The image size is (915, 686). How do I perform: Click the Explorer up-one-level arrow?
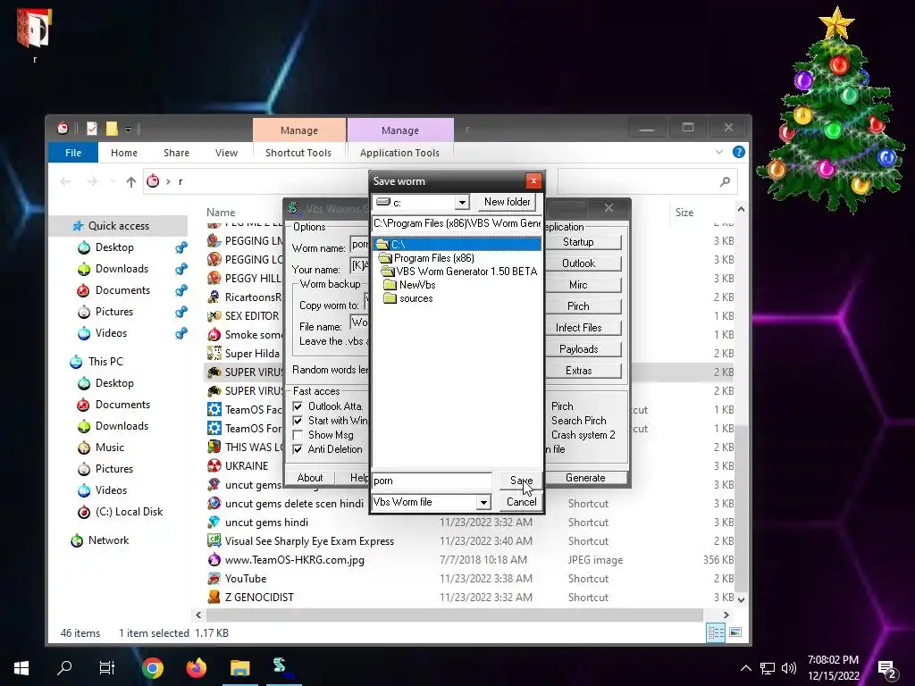131,182
